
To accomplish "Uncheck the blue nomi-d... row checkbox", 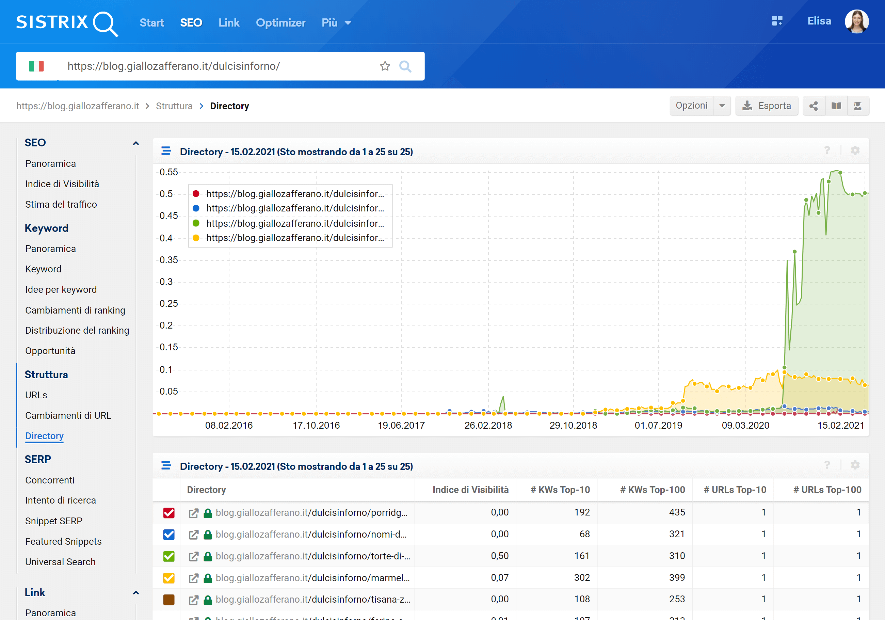I will coord(169,535).
